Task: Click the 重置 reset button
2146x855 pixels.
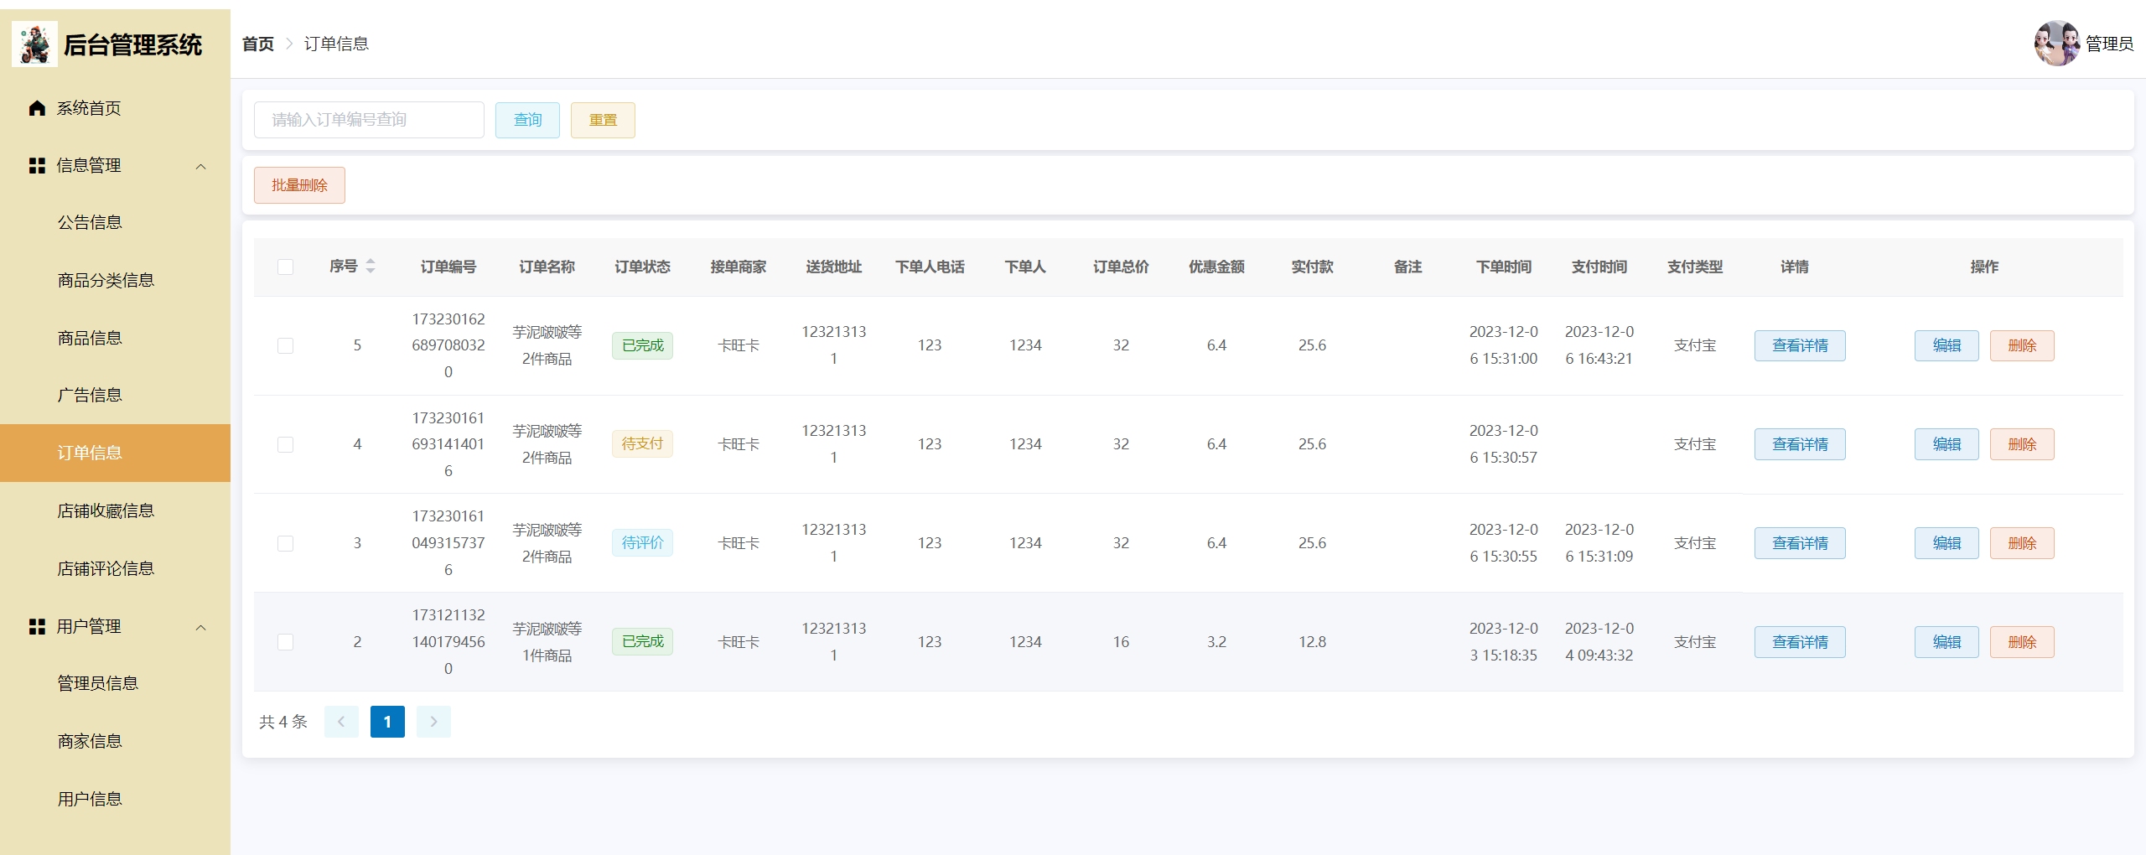Action: click(x=603, y=120)
